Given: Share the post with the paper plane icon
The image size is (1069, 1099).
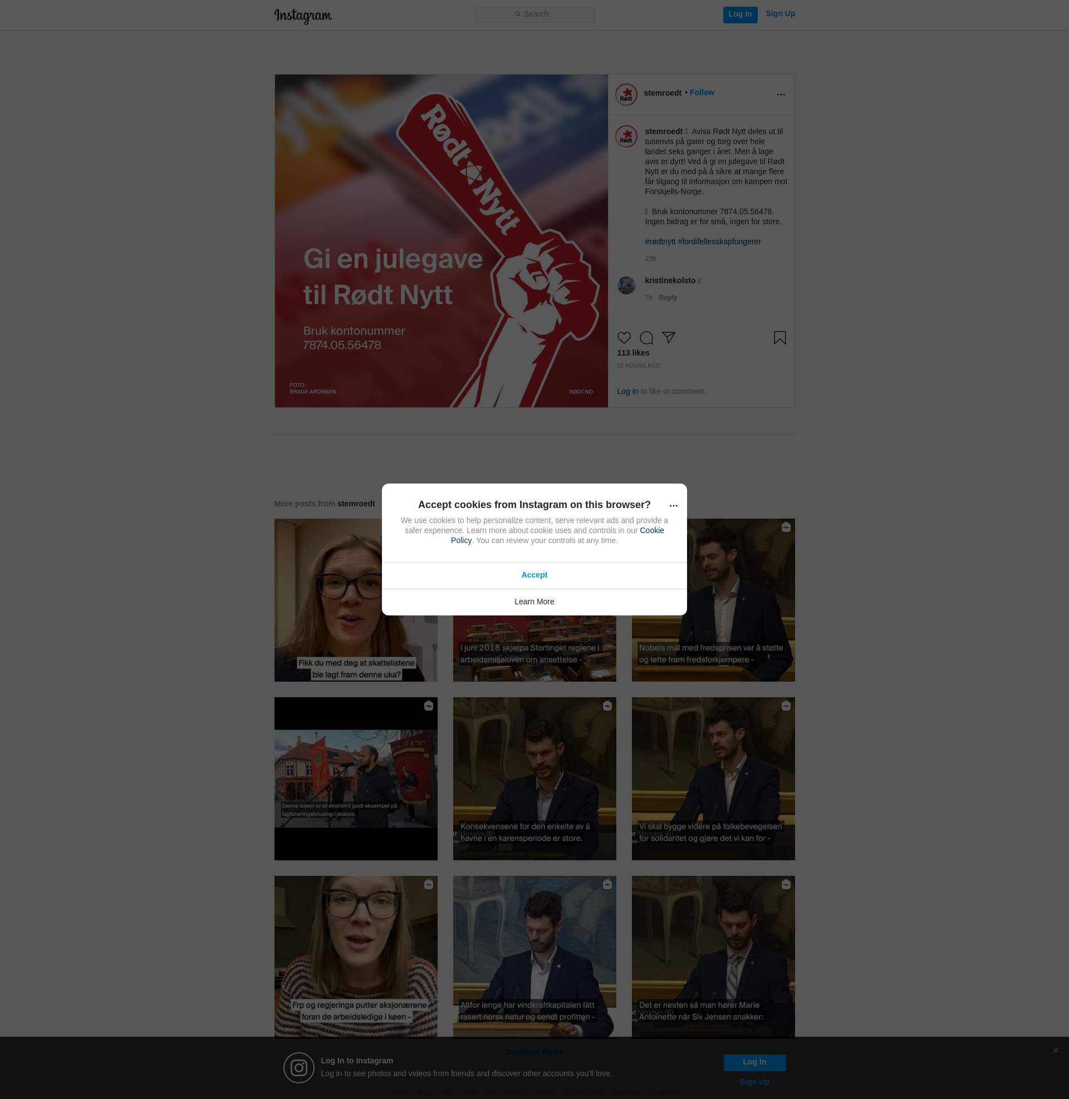Looking at the screenshot, I should coord(668,338).
